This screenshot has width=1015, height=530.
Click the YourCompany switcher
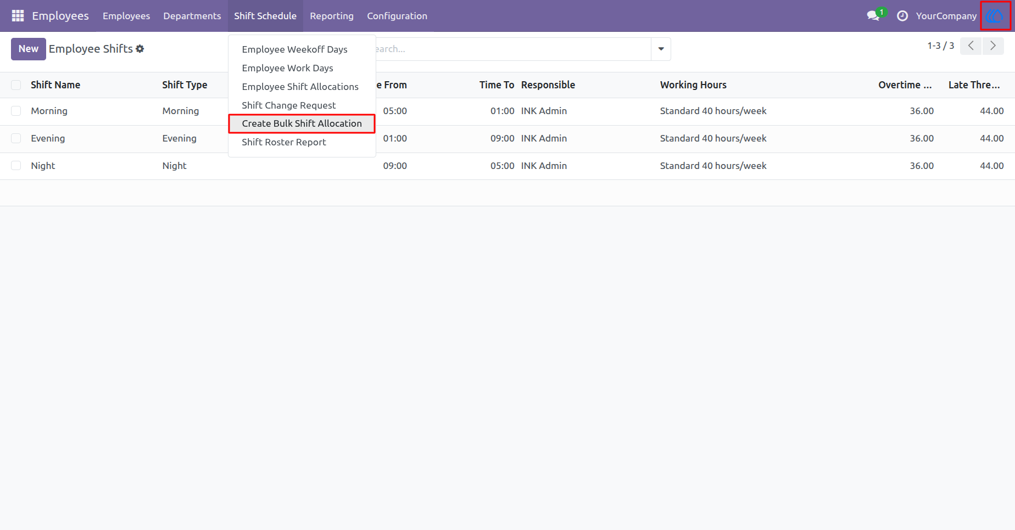click(946, 16)
